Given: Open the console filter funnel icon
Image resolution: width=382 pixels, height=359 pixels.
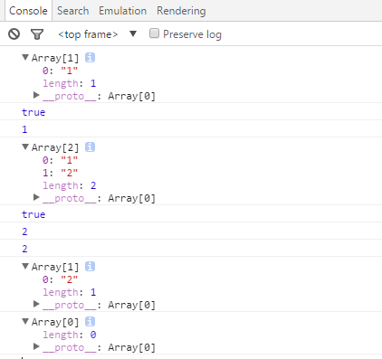Looking at the screenshot, I should pos(37,34).
